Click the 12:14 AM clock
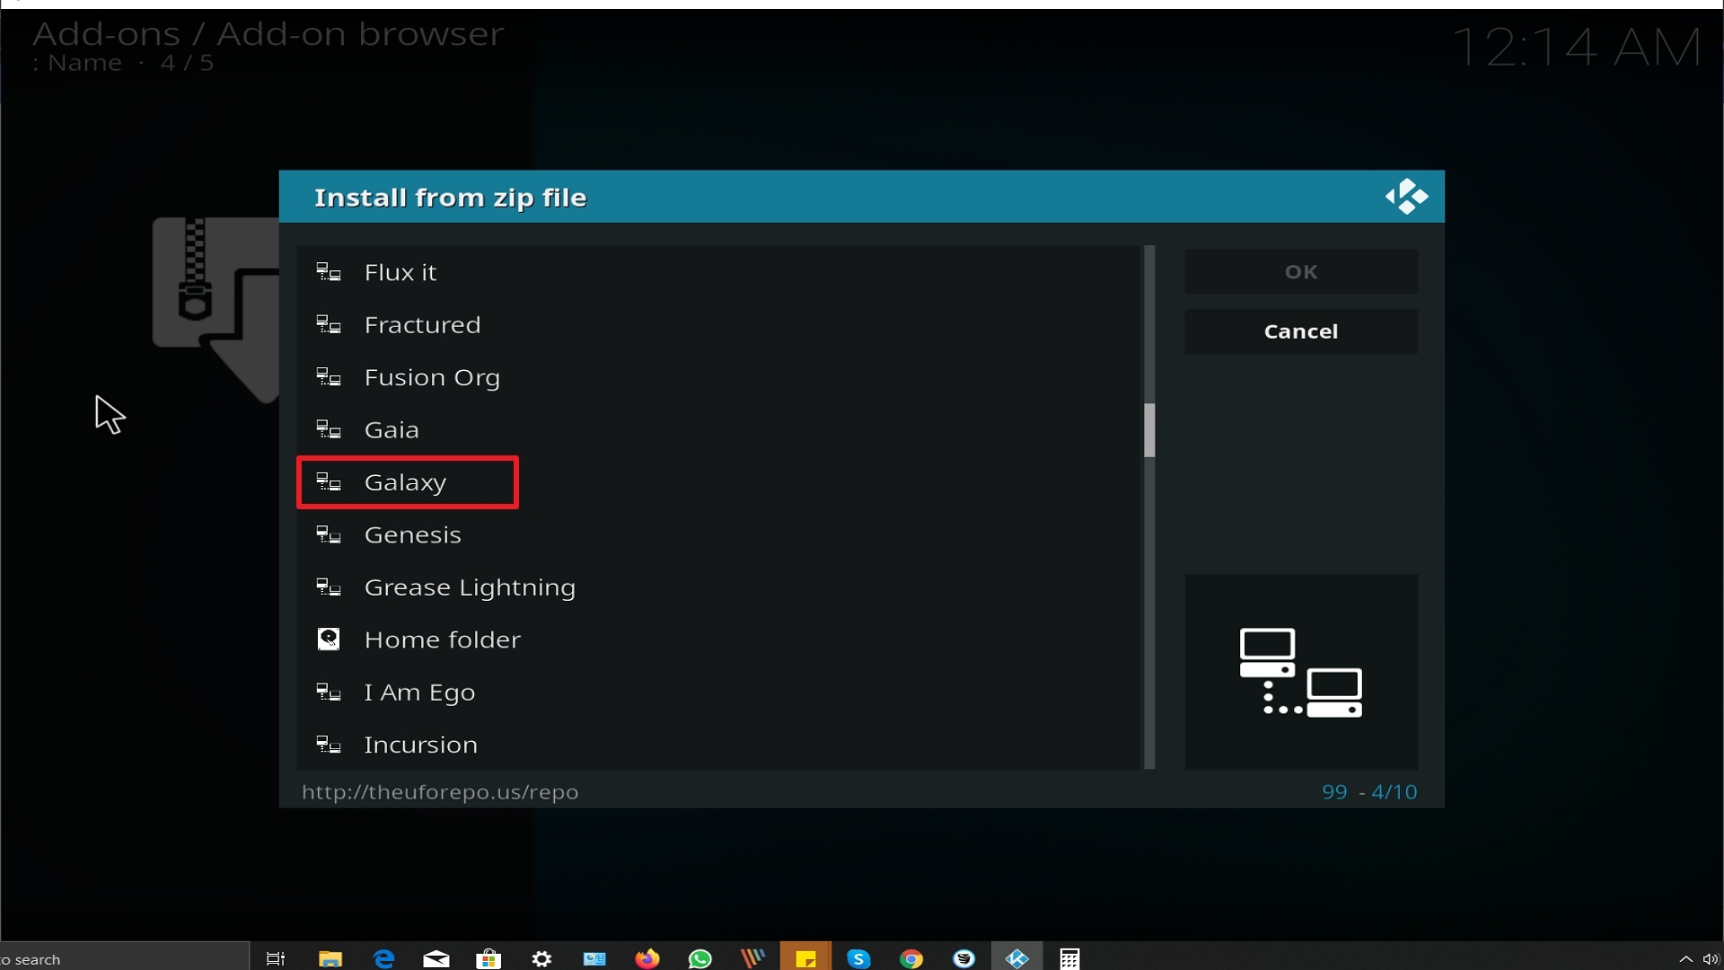 pyautogui.click(x=1577, y=47)
